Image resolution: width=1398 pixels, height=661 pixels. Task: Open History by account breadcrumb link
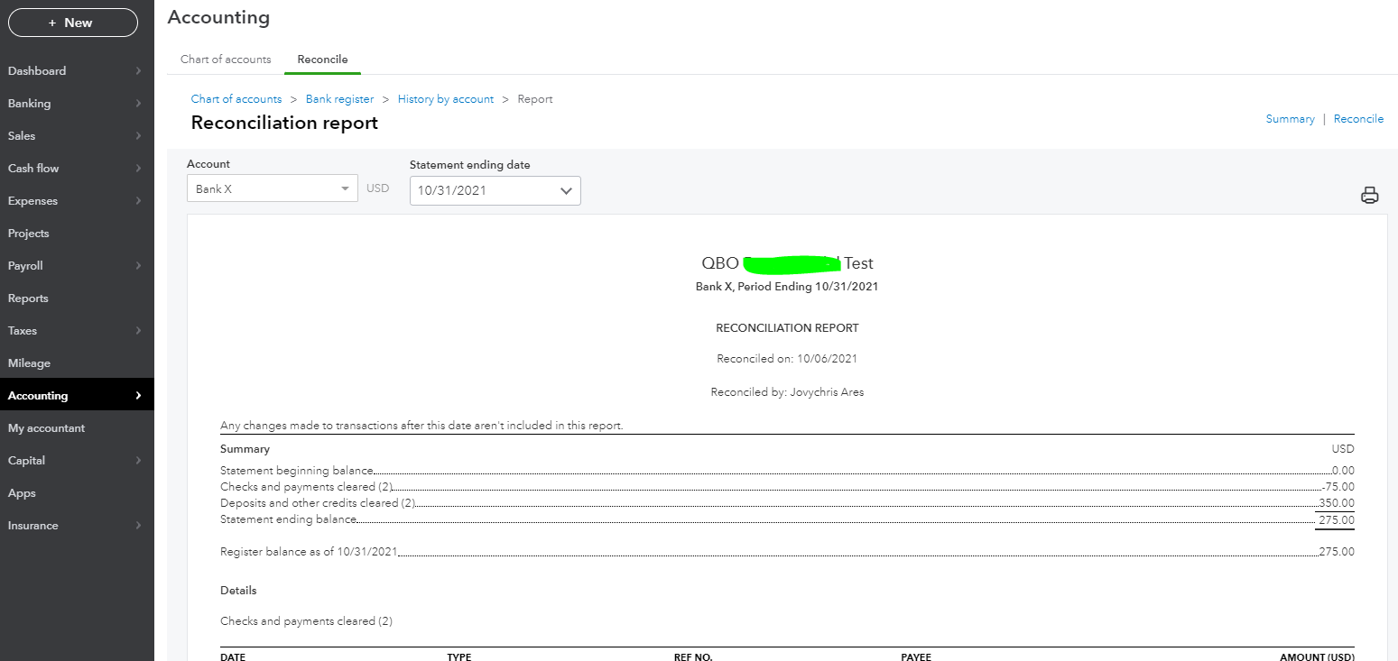click(446, 99)
